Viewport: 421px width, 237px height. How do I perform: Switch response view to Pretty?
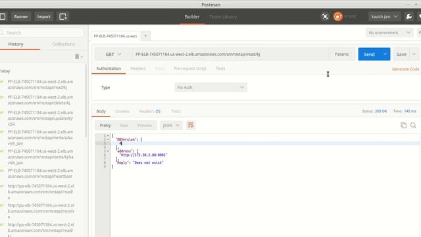click(x=105, y=126)
